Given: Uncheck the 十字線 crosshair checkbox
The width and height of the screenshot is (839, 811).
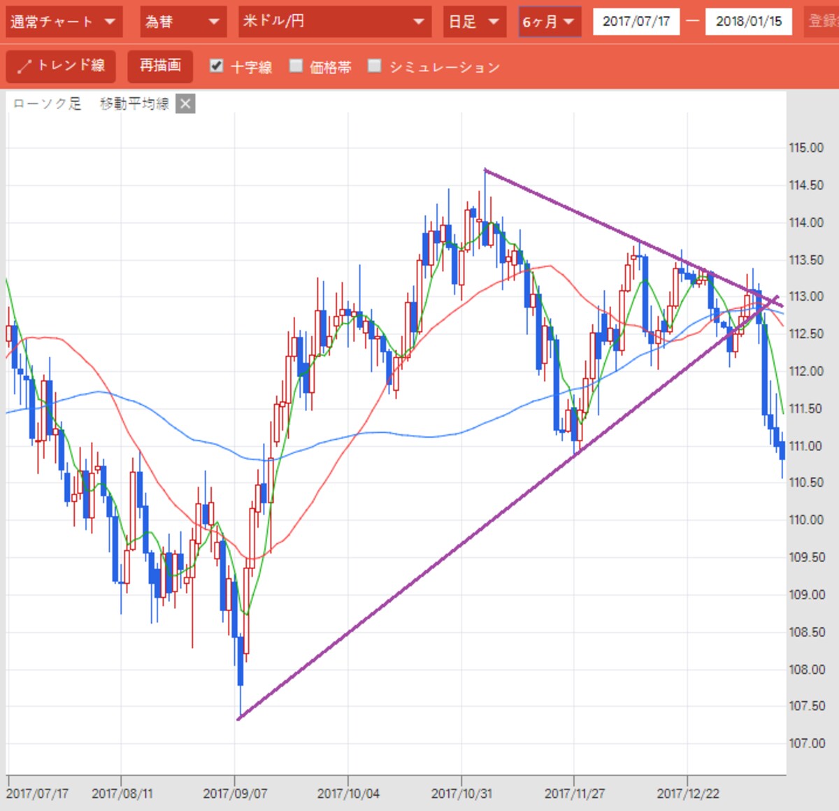Looking at the screenshot, I should pos(217,66).
